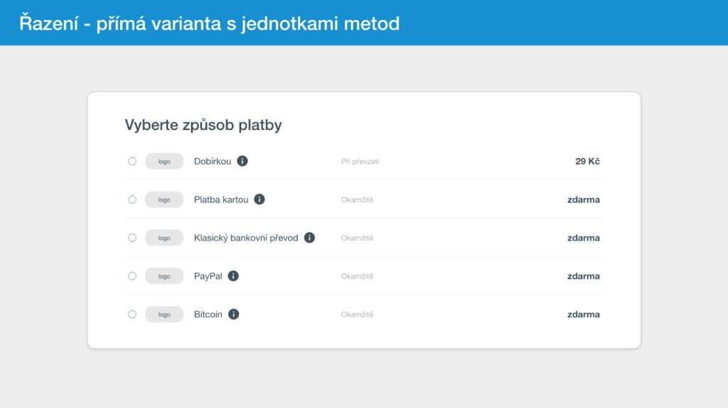
Task: Select the PayPal radio button
Action: pos(132,276)
